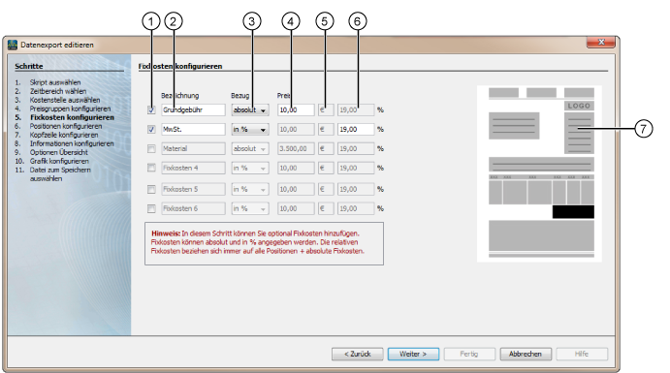Click the black total box in preview
Image resolution: width=670 pixels, height=373 pixels.
573,211
